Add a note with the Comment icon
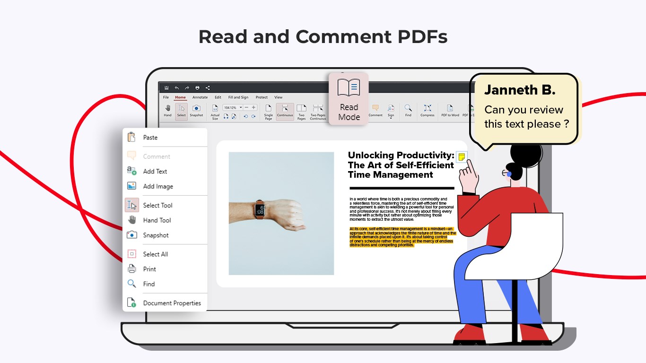 coord(375,108)
